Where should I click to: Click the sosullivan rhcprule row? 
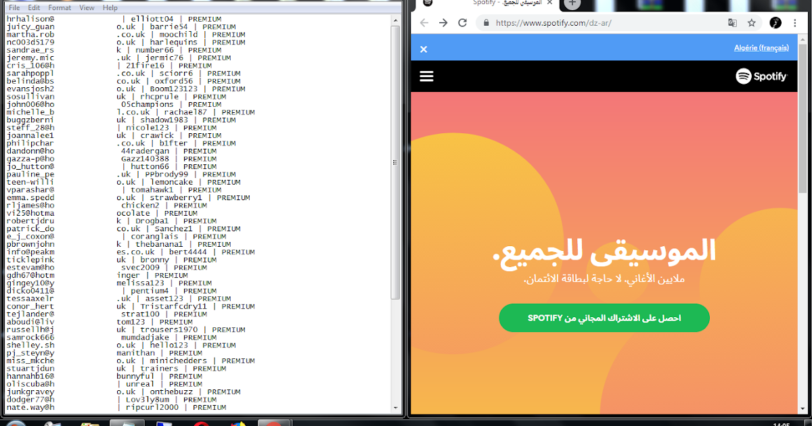pyautogui.click(x=116, y=97)
